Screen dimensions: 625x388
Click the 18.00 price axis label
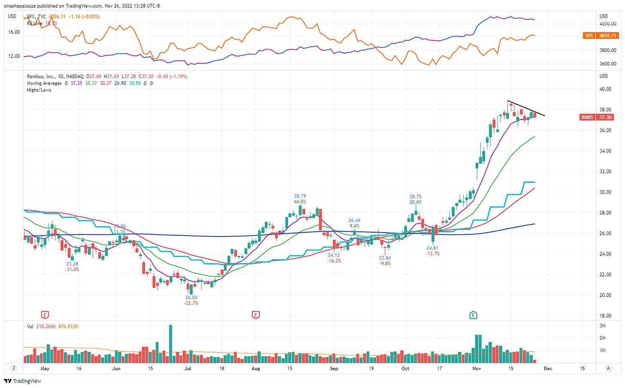(x=605, y=316)
